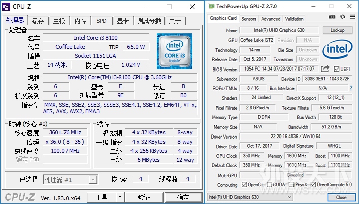Click the Intel logo in GPU-Z
The image size is (359, 204).
click(337, 49)
